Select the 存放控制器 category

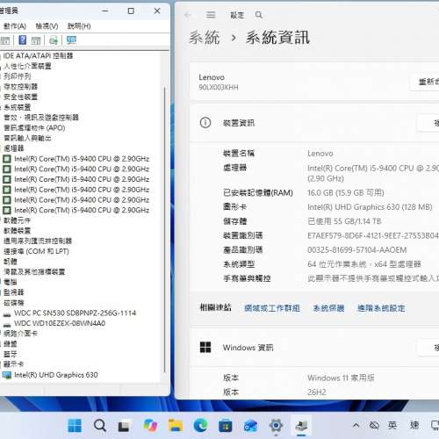[20, 87]
